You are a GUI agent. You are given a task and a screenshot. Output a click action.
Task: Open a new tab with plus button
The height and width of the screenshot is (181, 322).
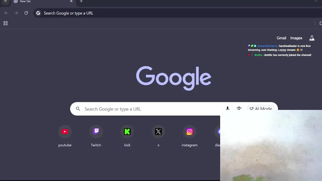tap(81, 1)
